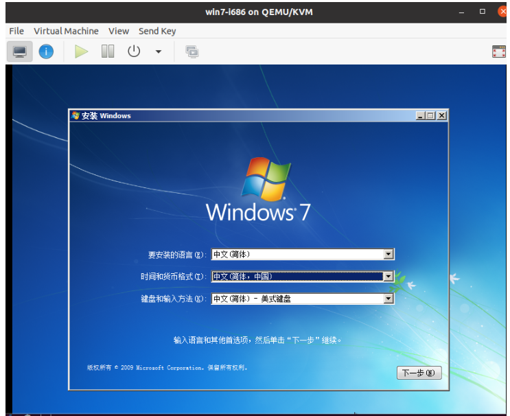Click the 要安装的语言 label
510x416 pixels.
point(177,255)
